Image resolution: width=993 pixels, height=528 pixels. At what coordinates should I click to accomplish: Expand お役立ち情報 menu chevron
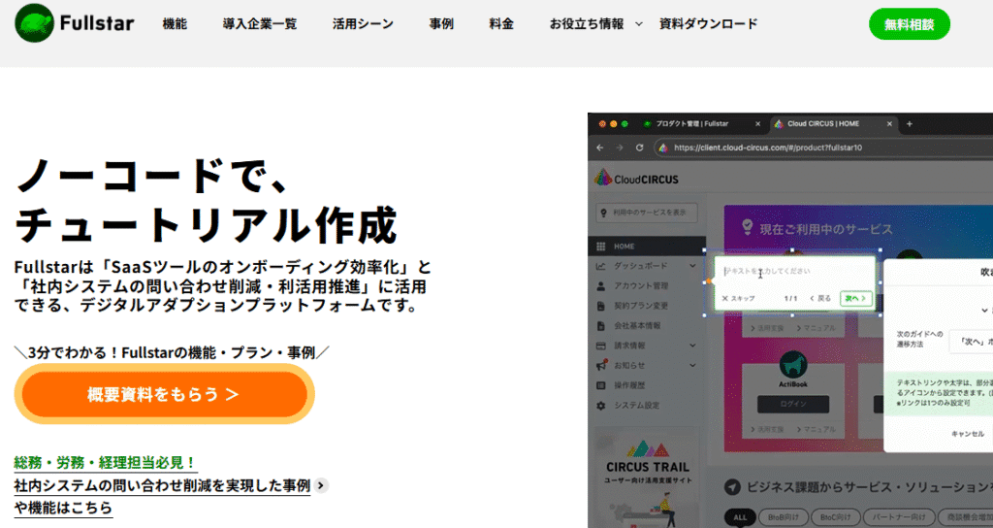coord(639,24)
